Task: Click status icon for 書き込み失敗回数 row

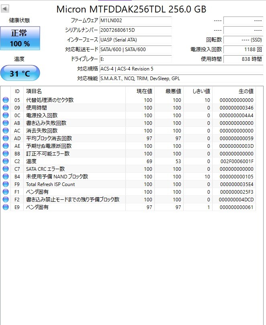Action: pyautogui.click(x=6, y=123)
